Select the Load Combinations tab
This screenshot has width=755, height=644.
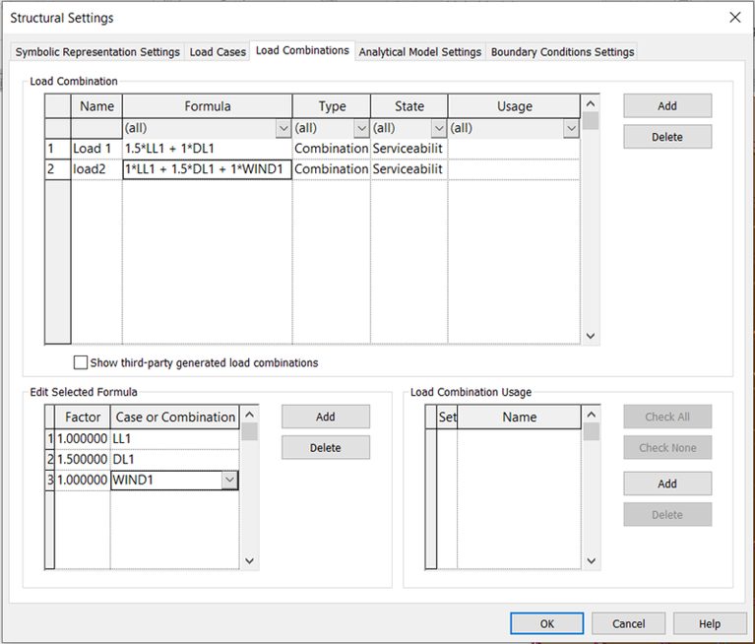(x=302, y=50)
